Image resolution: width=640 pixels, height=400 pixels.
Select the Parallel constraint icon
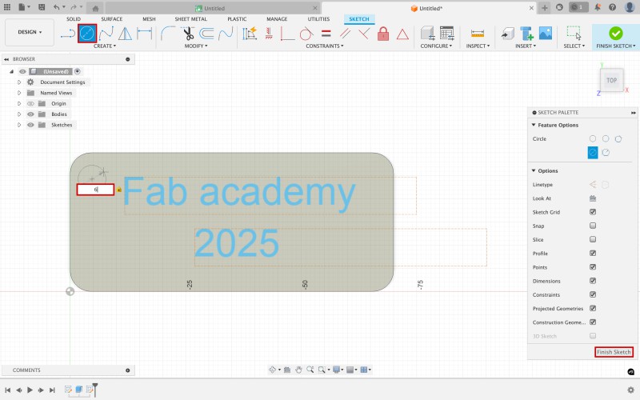[x=346, y=34]
